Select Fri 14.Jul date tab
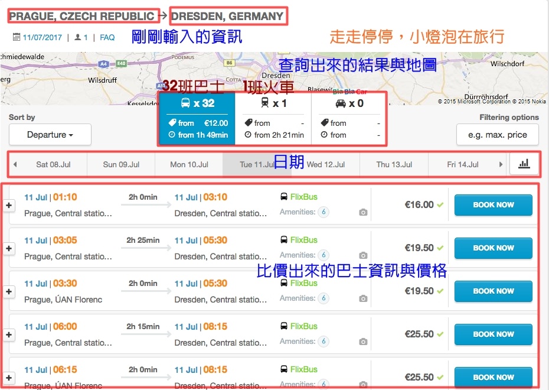The width and height of the screenshot is (549, 390). pos(462,164)
